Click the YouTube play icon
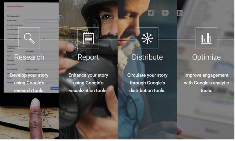The image size is (235, 141). pyautogui.click(x=165, y=13)
